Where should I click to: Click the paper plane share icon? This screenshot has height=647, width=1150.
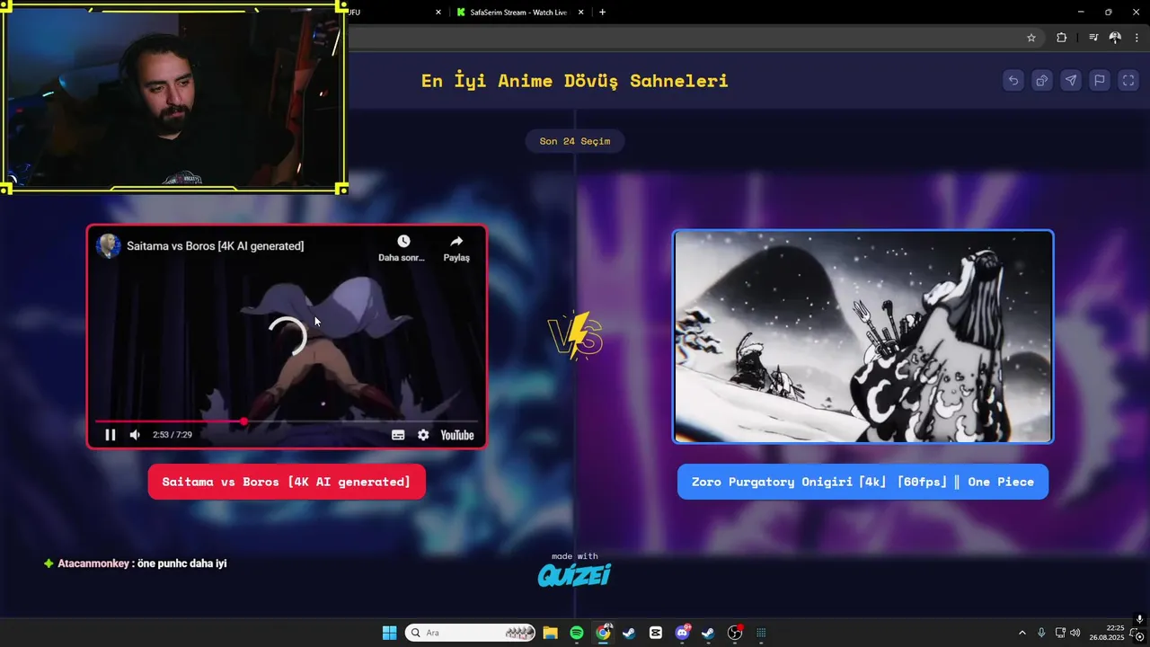coord(1071,81)
